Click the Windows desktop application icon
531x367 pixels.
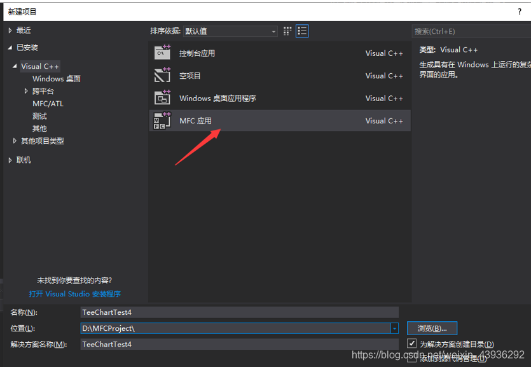(162, 97)
